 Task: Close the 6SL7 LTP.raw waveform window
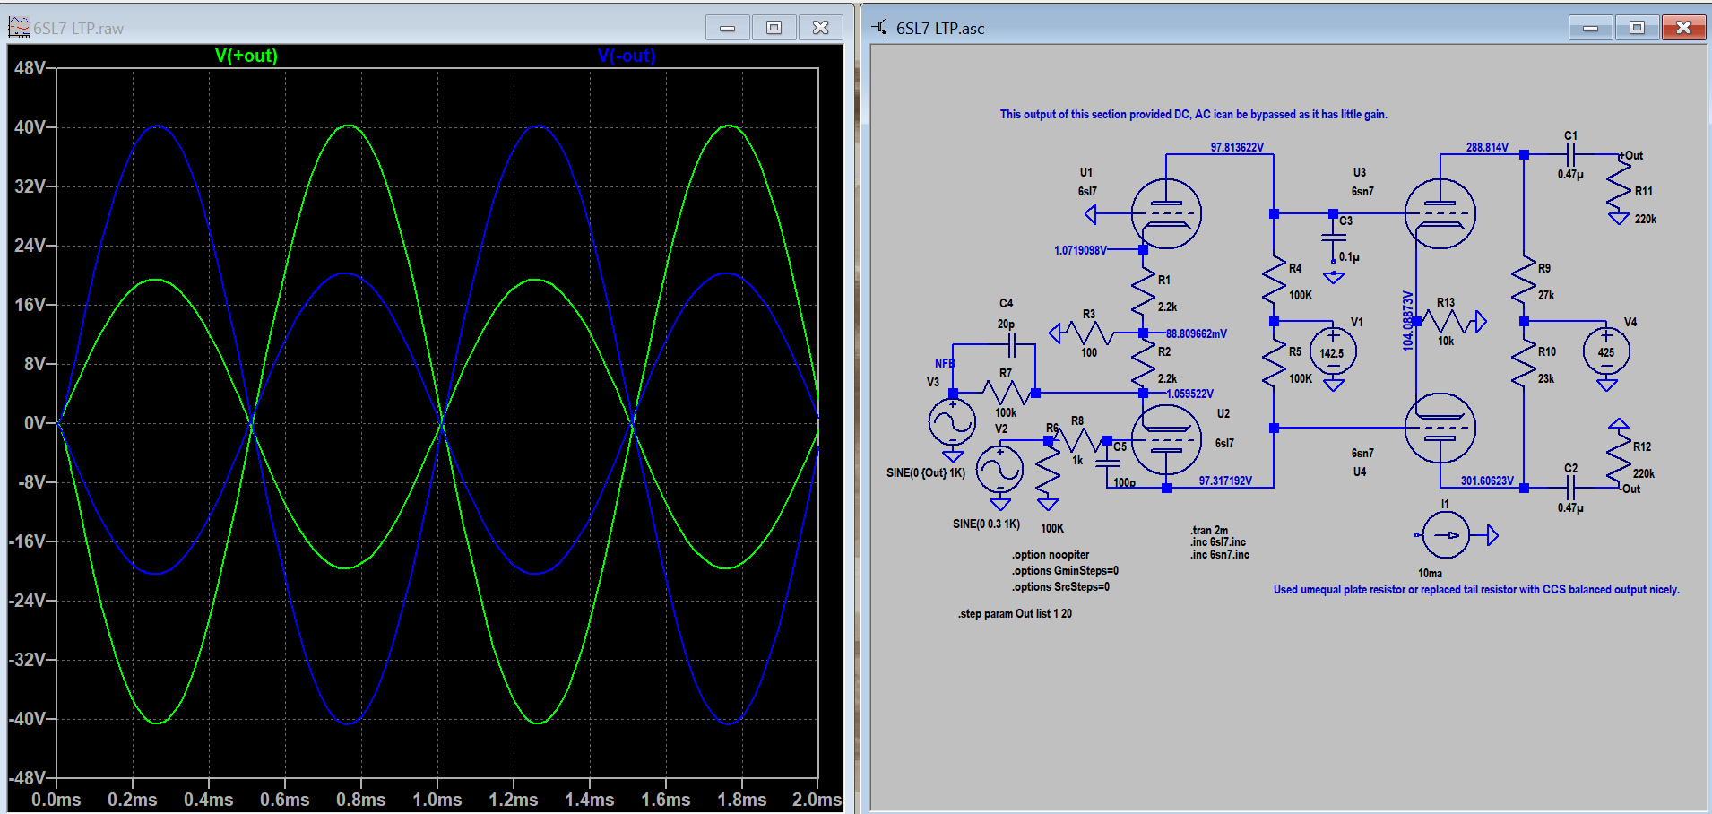click(x=821, y=28)
